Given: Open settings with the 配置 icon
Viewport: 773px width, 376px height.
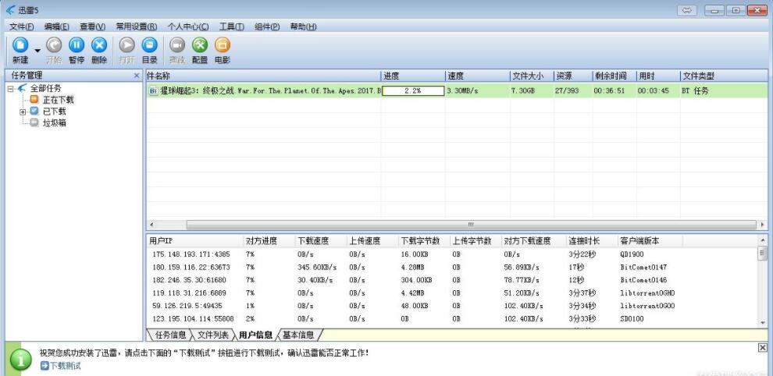Looking at the screenshot, I should pyautogui.click(x=200, y=45).
